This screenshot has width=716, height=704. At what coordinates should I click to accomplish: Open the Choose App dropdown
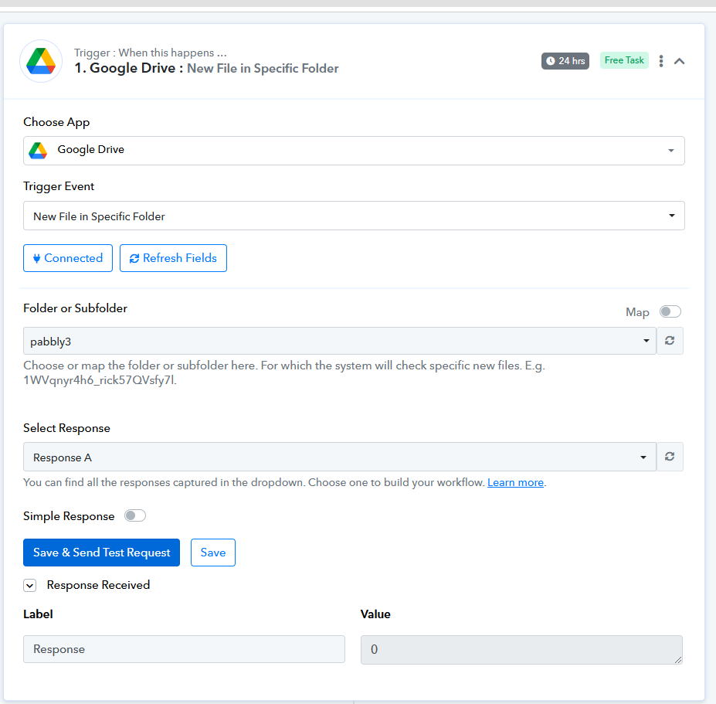354,150
